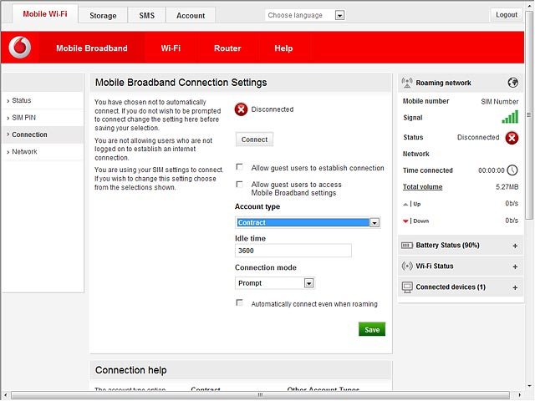Switch to the Storage tab
This screenshot has height=401, width=535.
coord(103,16)
